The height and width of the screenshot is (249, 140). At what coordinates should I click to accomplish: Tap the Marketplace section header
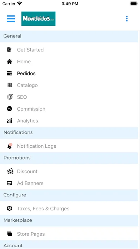point(69,220)
